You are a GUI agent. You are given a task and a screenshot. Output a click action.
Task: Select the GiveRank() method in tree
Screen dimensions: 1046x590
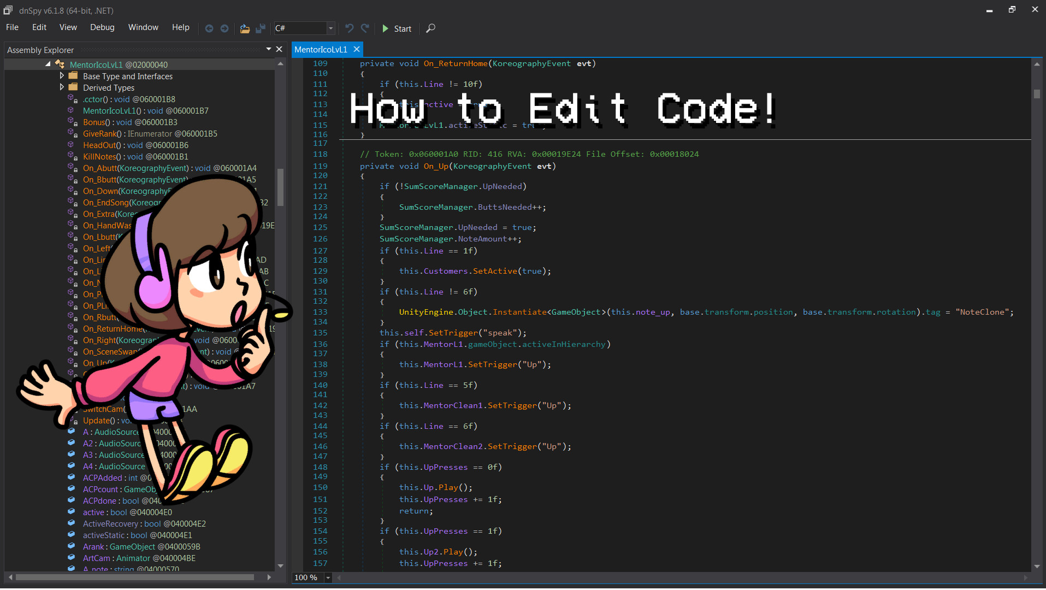(x=100, y=133)
